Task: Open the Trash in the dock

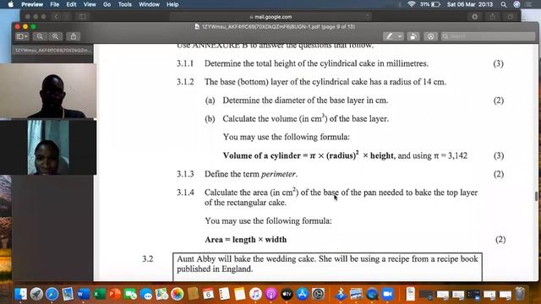Action: click(x=520, y=294)
